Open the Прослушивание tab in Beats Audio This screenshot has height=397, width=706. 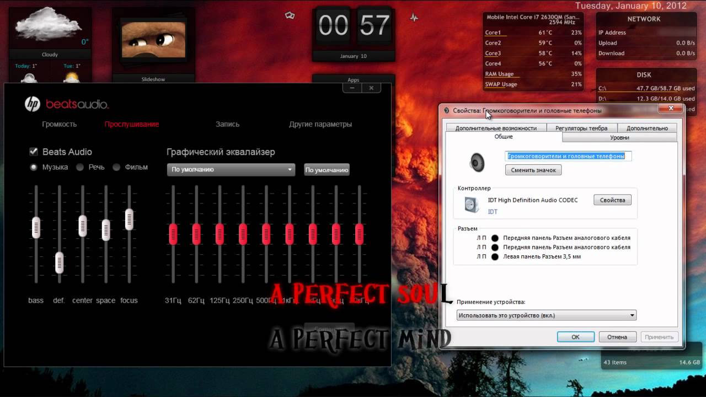click(x=132, y=124)
